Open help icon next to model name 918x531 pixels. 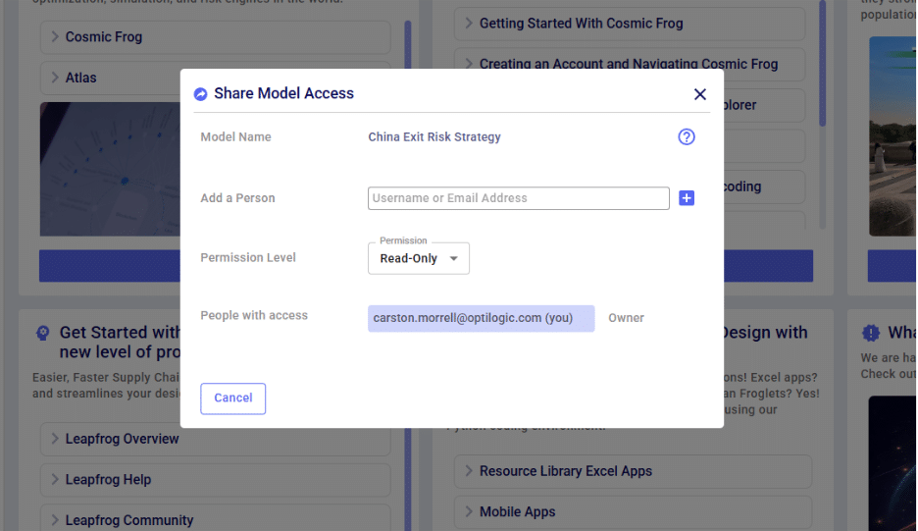tap(687, 136)
